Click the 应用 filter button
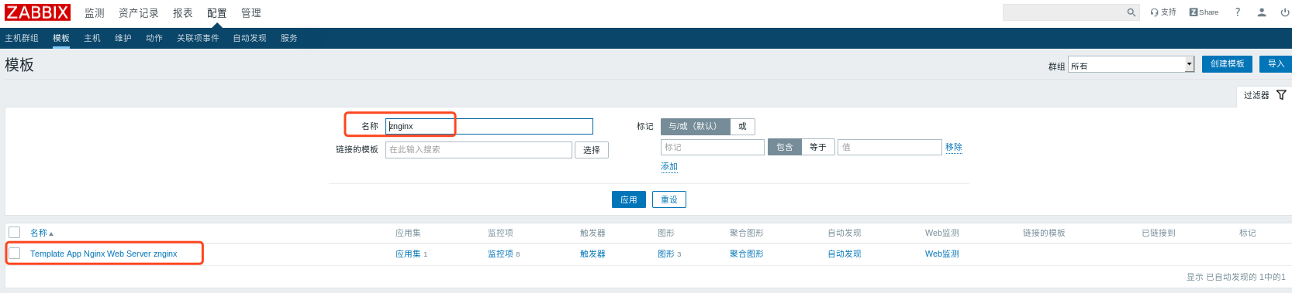 pos(629,199)
